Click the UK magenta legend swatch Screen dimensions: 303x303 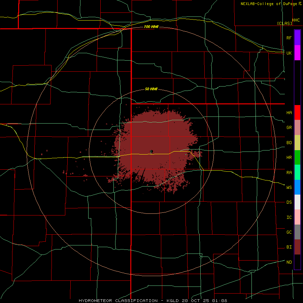(297, 53)
